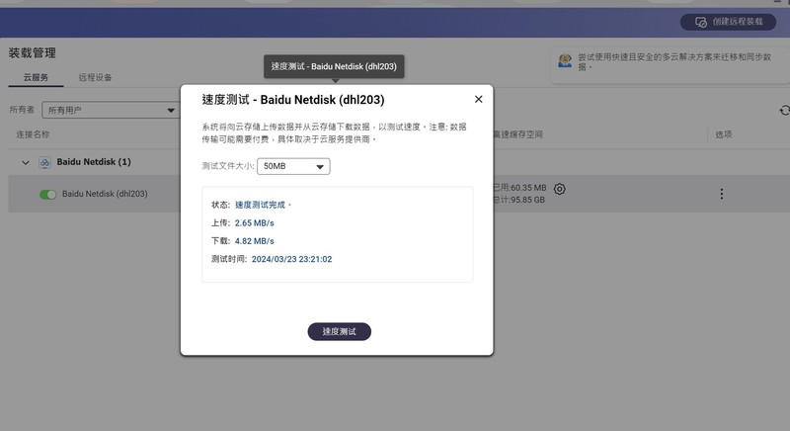Click the 总计:95.85 GB text
Viewport: 790px width, 431px height.
point(519,200)
